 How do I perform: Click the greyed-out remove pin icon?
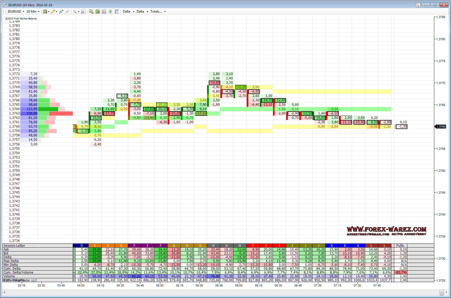pyautogui.click(x=67, y=12)
